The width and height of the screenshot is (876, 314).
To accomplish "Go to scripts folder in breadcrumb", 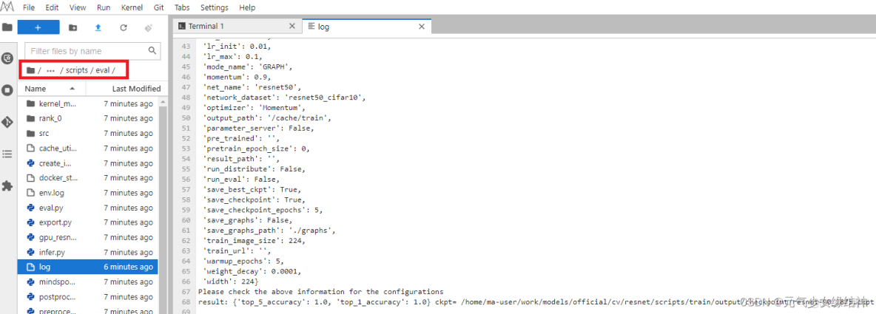I will pyautogui.click(x=77, y=70).
